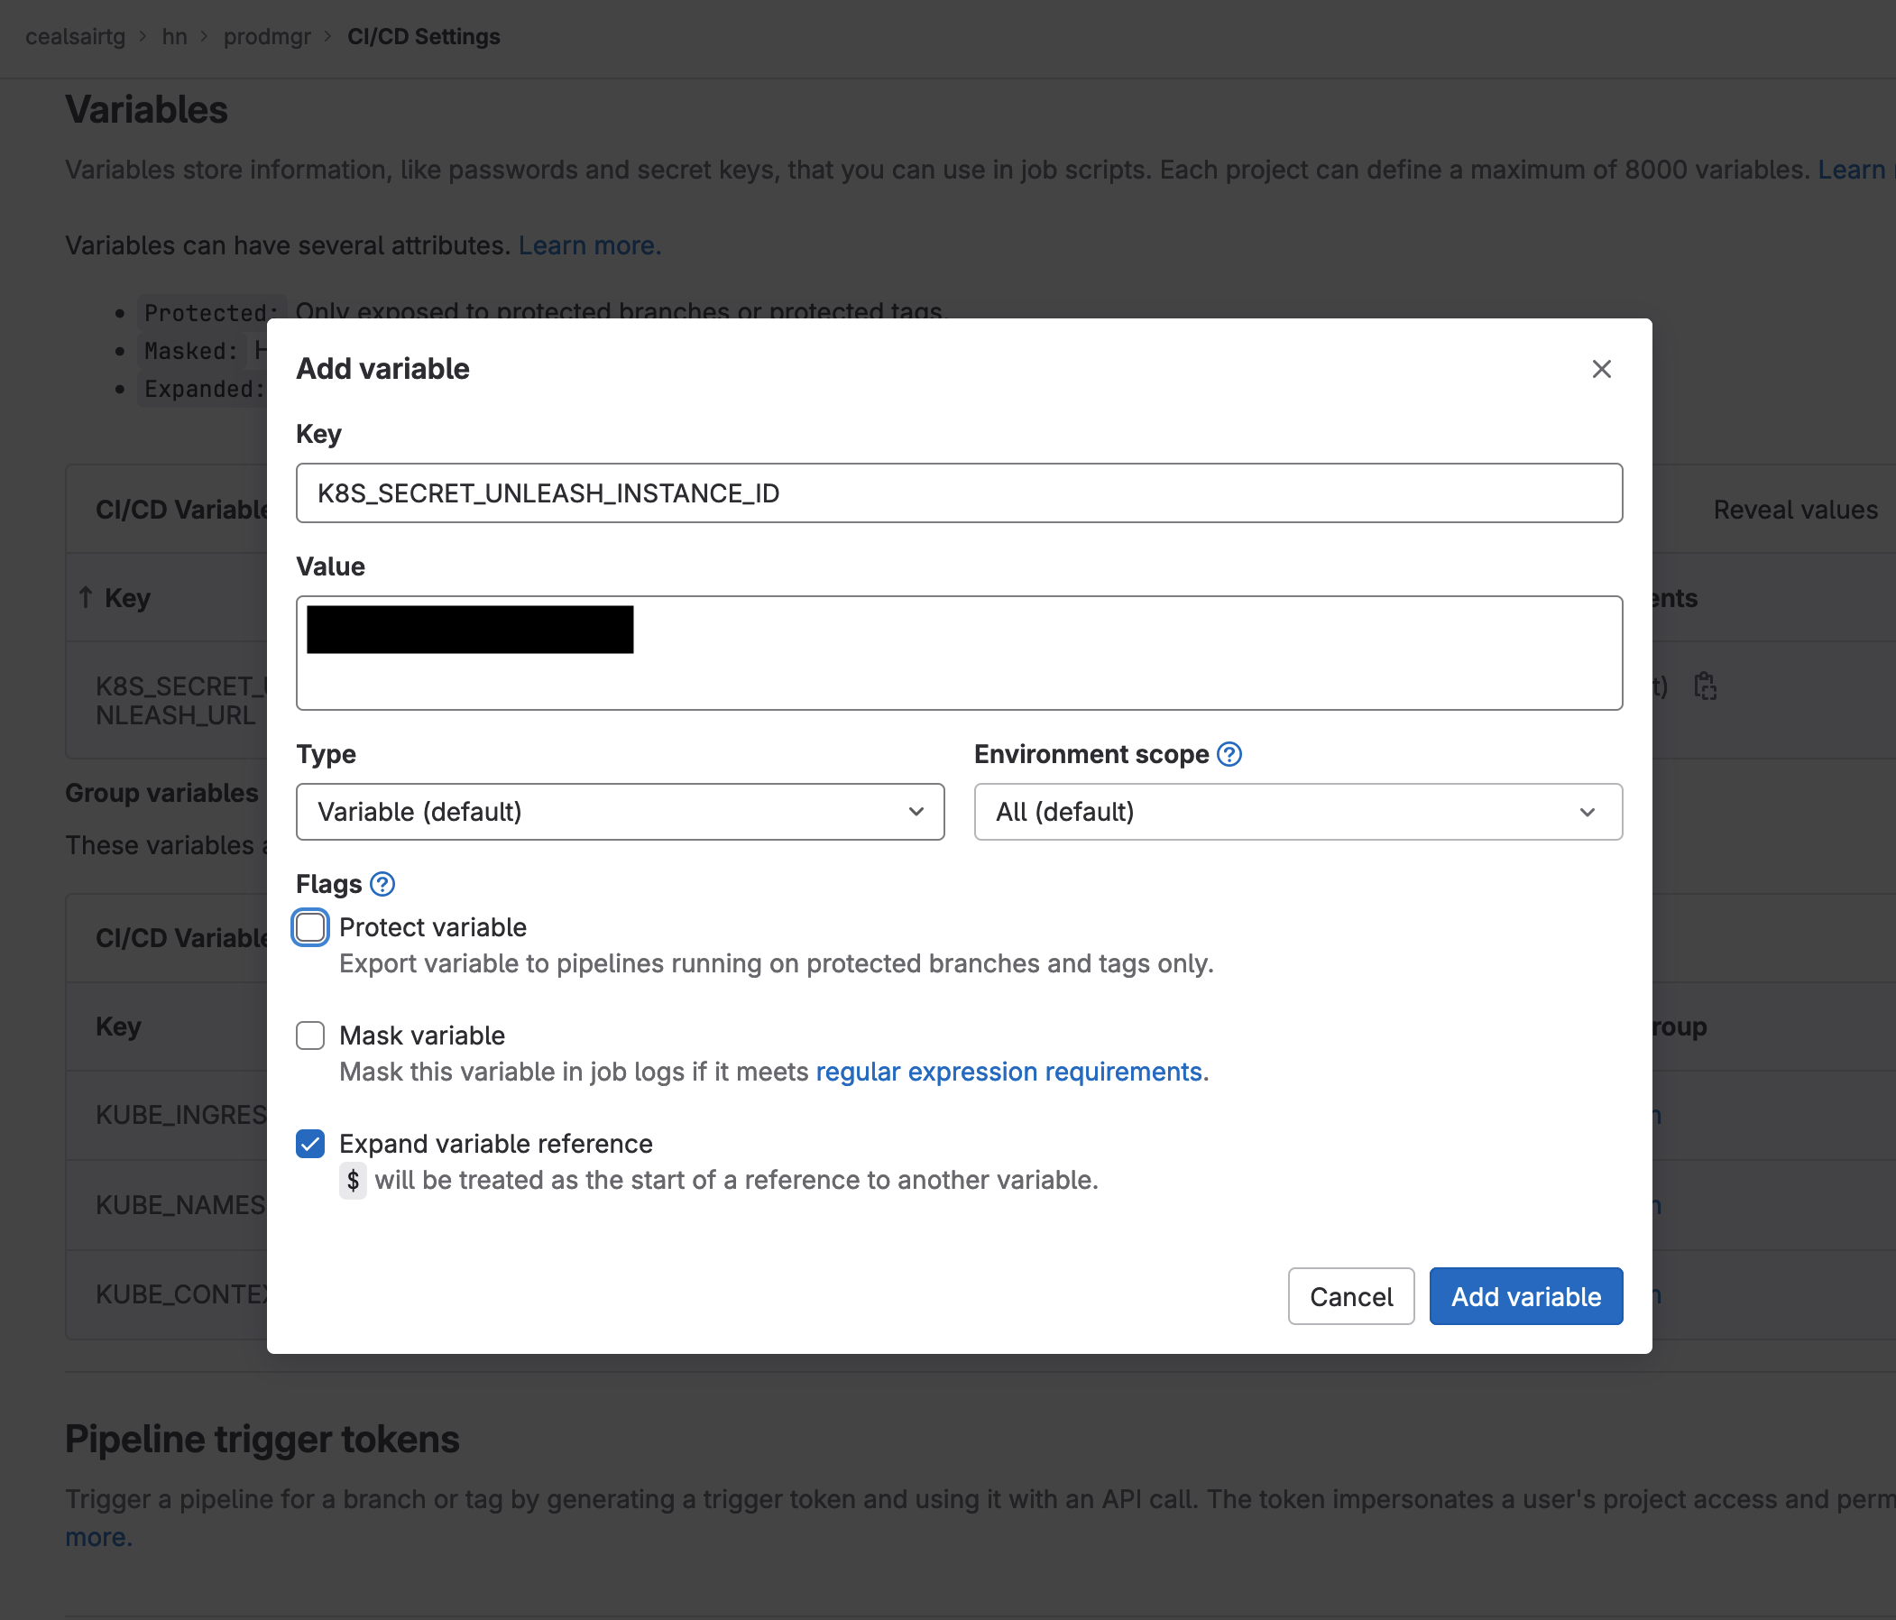
Task: Enable the Protect variable checkbox
Action: click(310, 927)
